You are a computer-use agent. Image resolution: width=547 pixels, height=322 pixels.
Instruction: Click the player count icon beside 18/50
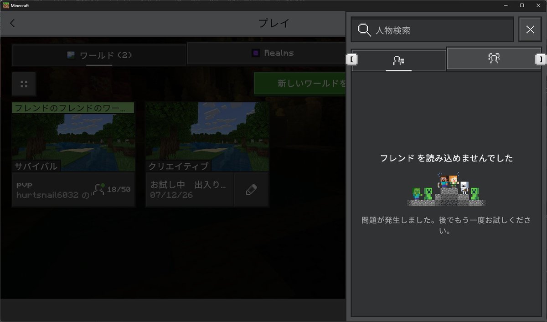[x=99, y=189]
